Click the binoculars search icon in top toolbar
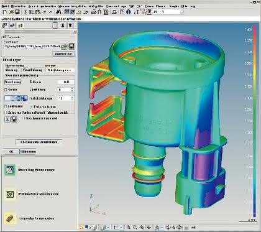The height and width of the screenshot is (232, 261). [58, 12]
